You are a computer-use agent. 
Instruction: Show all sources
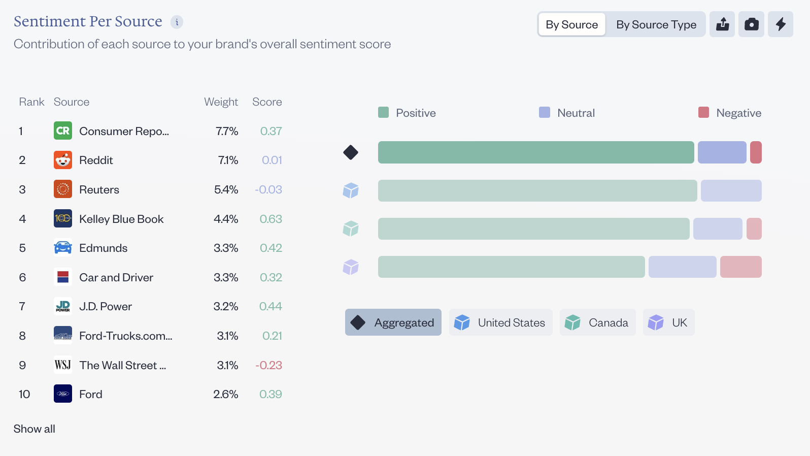[x=35, y=429]
